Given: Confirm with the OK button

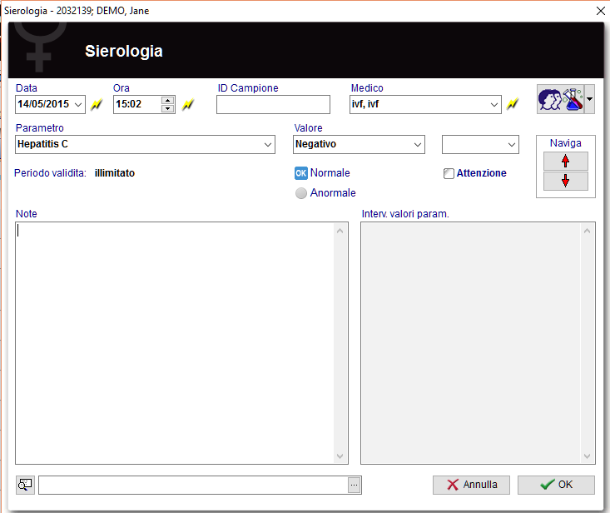Looking at the screenshot, I should (556, 485).
